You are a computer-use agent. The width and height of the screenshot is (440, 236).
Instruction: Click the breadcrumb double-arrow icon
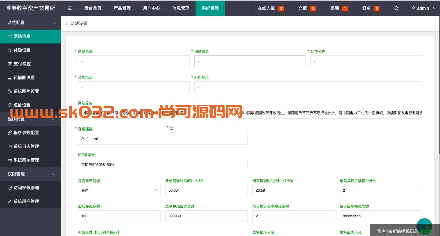[x=67, y=24]
